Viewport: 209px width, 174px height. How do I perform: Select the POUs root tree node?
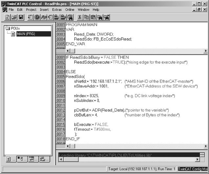tap(15, 29)
